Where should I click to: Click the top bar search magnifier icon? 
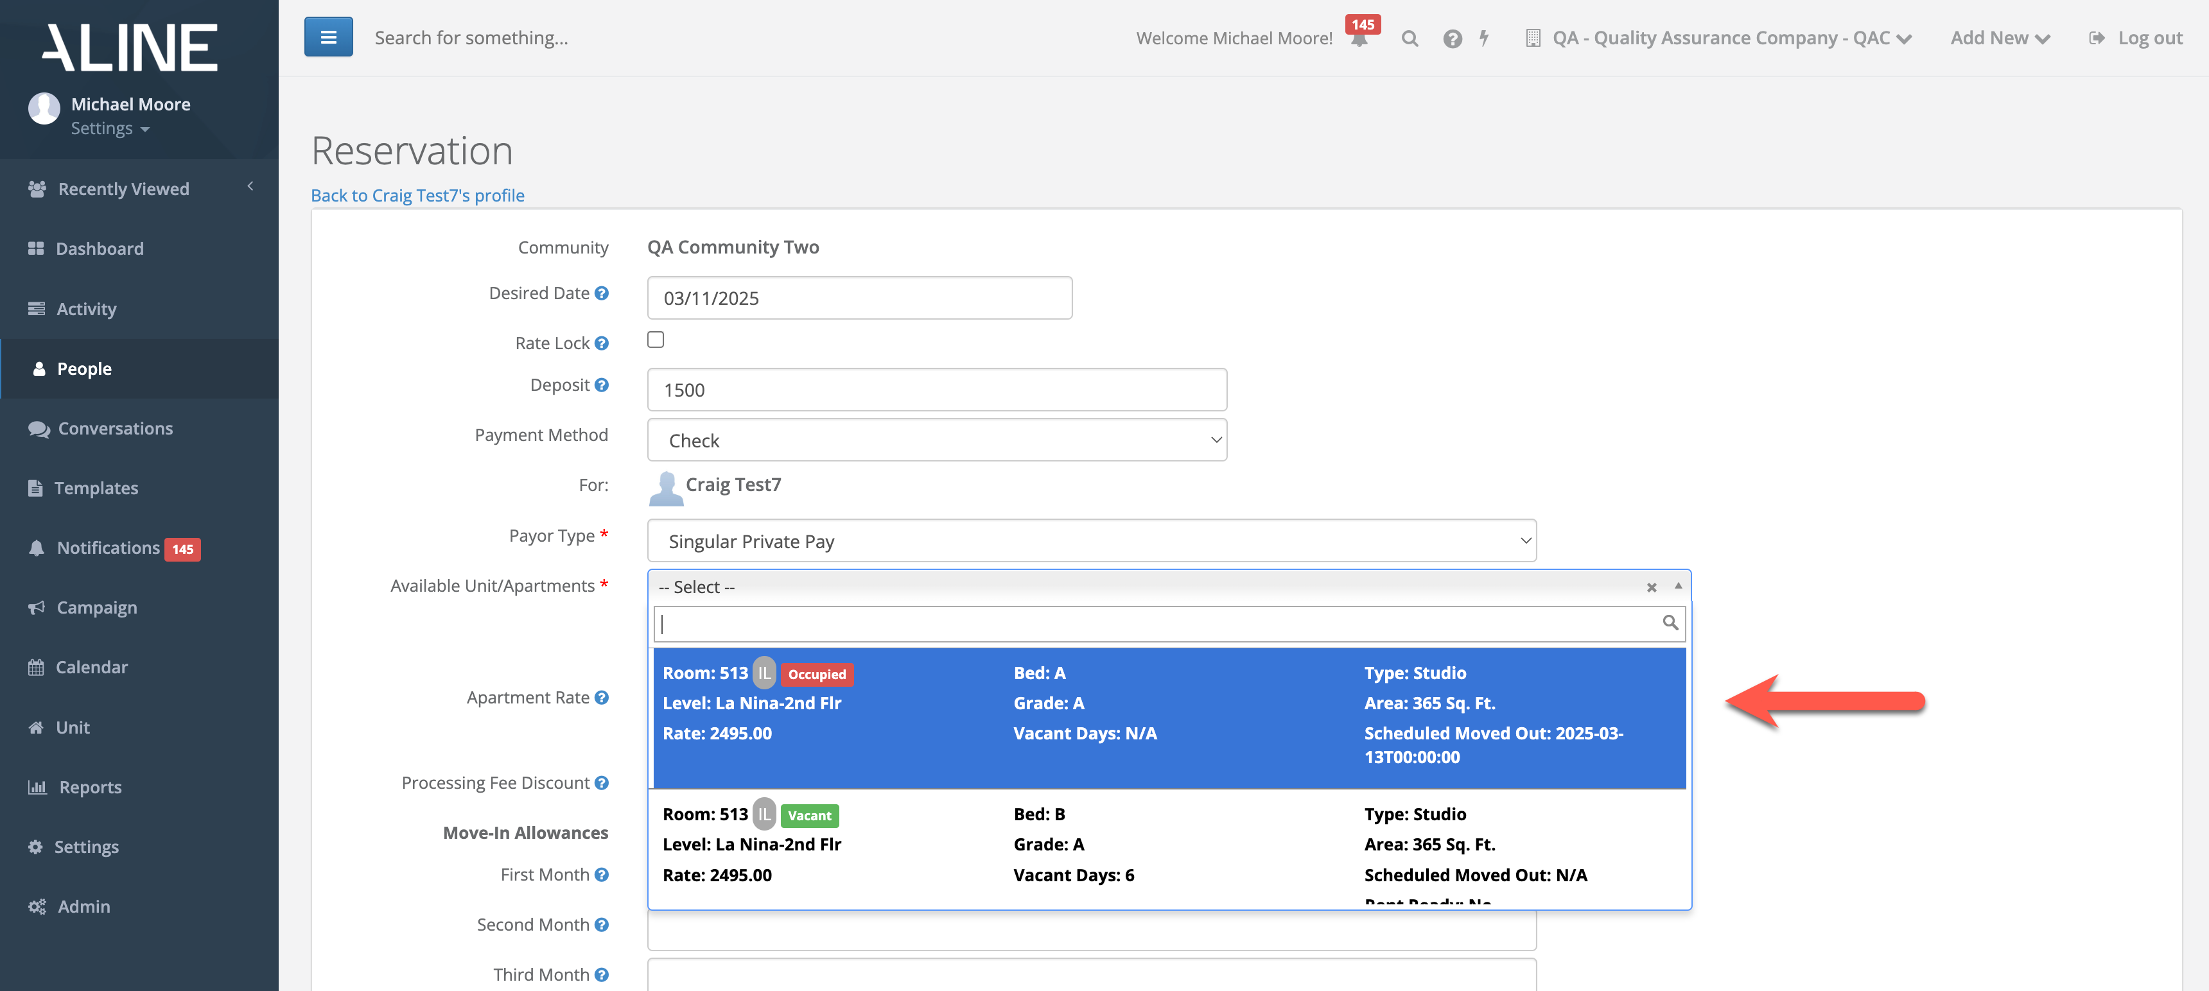1409,39
